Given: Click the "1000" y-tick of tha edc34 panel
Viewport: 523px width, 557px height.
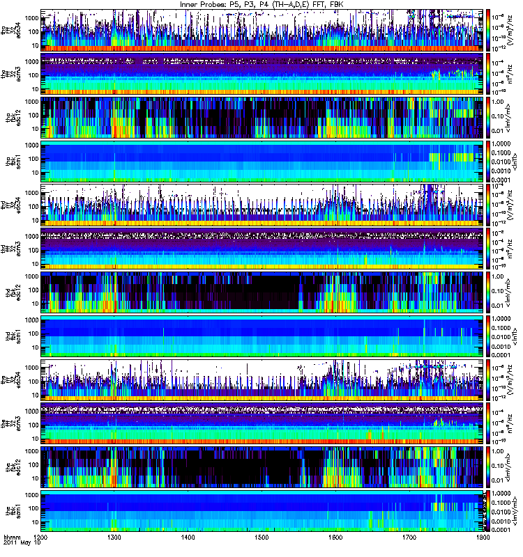Looking at the screenshot, I should point(31,17).
